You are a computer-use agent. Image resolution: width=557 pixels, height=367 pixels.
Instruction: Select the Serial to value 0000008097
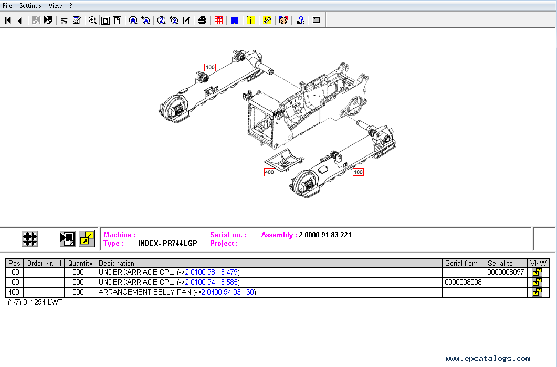(x=506, y=272)
